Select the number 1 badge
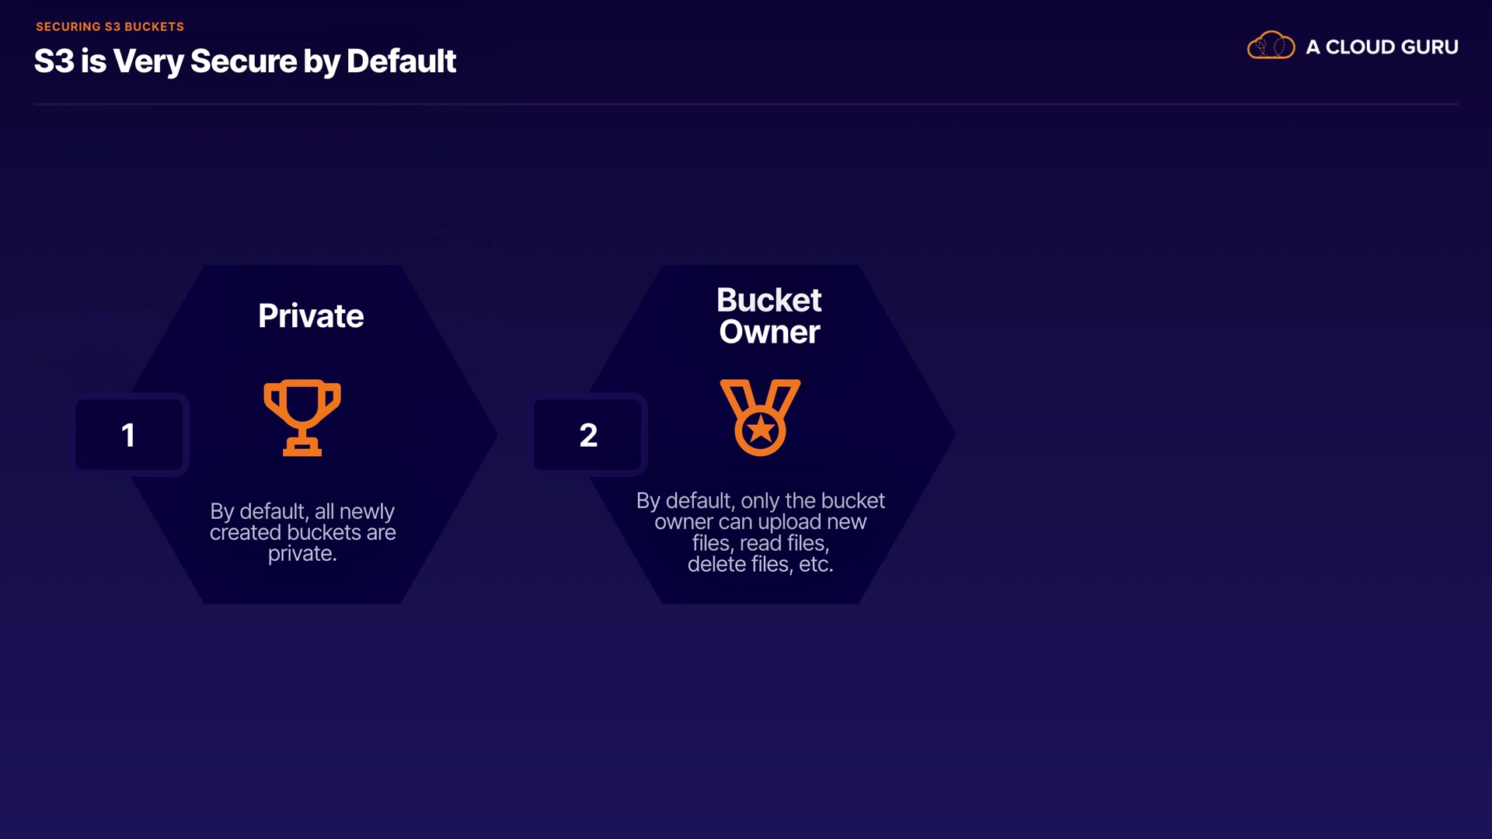The image size is (1492, 839). (x=129, y=435)
